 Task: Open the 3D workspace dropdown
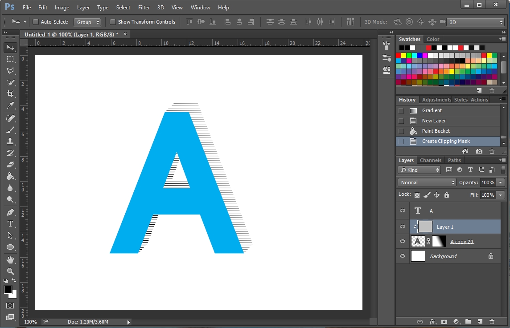pyautogui.click(x=476, y=22)
